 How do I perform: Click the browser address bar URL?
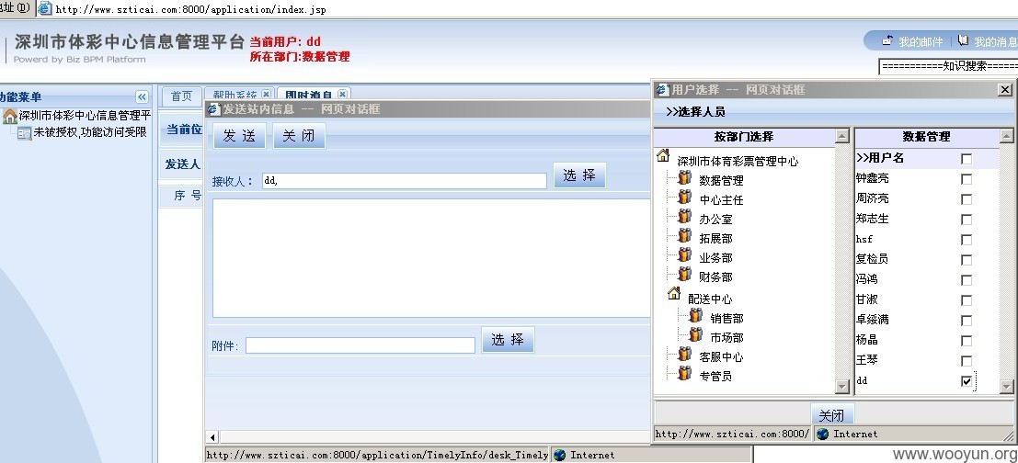[x=191, y=9]
